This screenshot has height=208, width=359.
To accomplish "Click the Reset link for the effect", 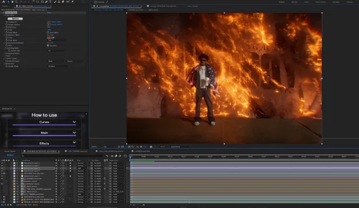I will (x=49, y=13).
